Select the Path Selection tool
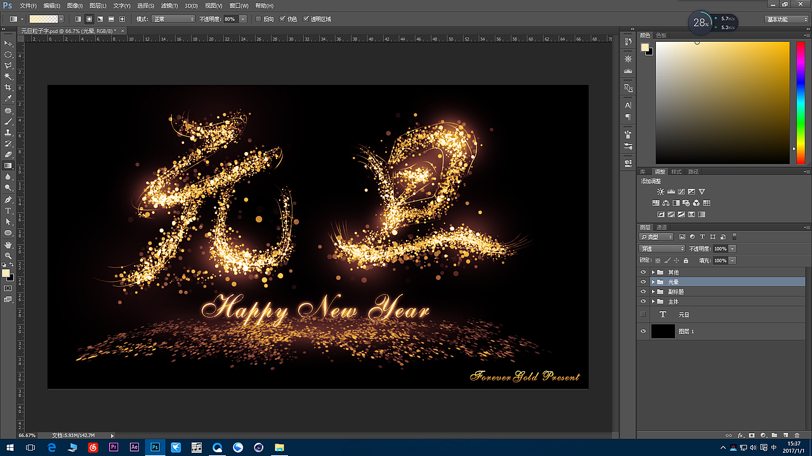This screenshot has width=812, height=456. [8, 222]
